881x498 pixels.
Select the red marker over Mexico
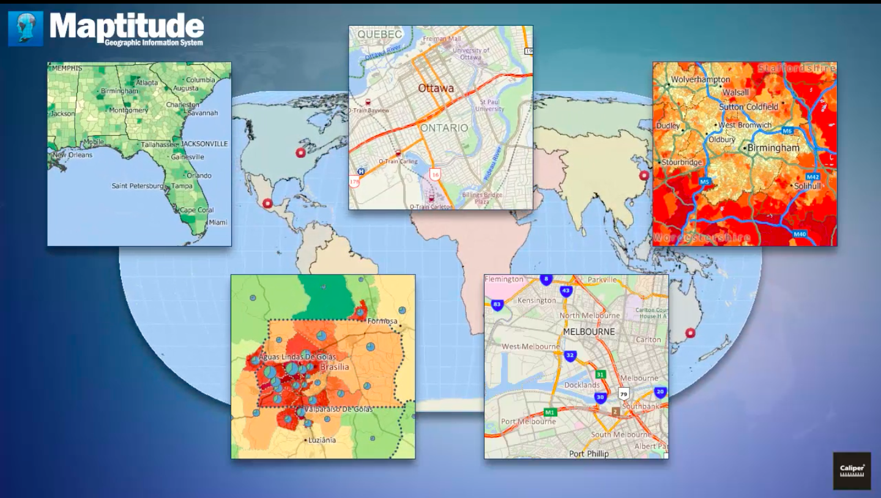(267, 204)
